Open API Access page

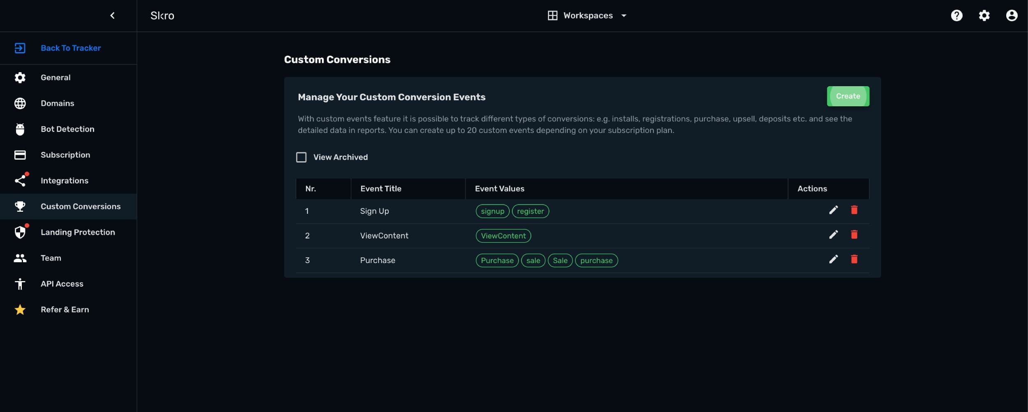pyautogui.click(x=68, y=284)
